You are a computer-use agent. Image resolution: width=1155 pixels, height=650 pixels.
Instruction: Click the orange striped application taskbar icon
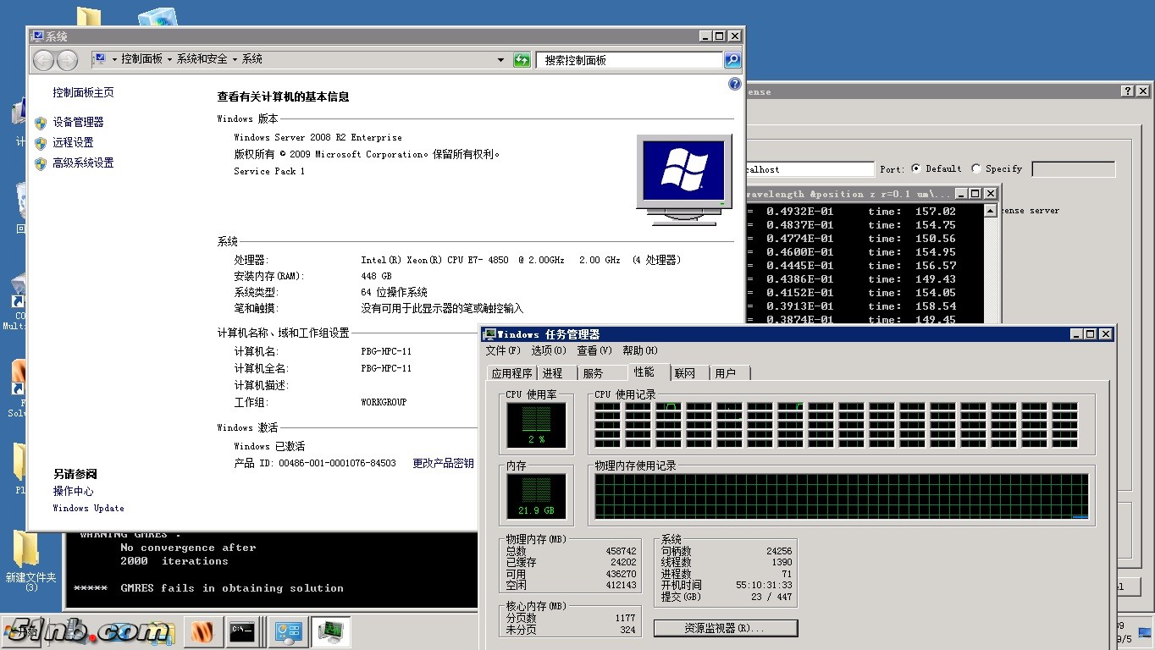(202, 631)
